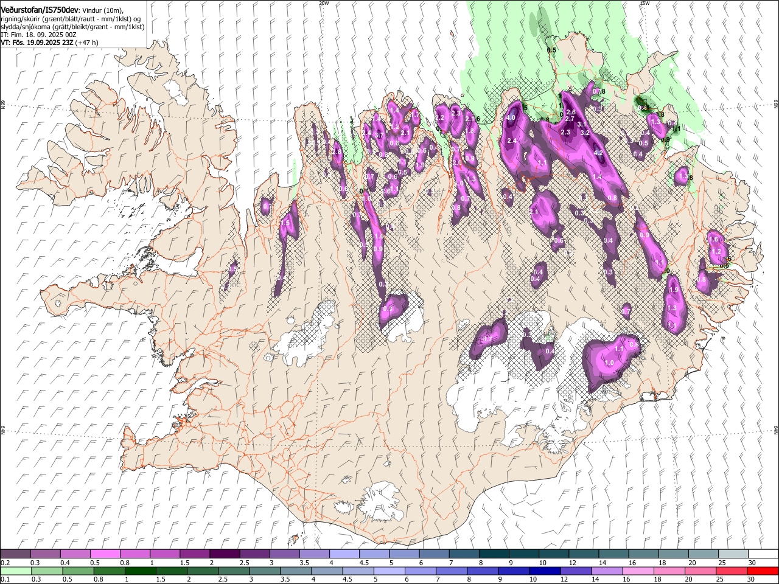Viewport: 779px width, 584px height.
Task: Click the 1.9 snowfall value on map
Action: 673,290
